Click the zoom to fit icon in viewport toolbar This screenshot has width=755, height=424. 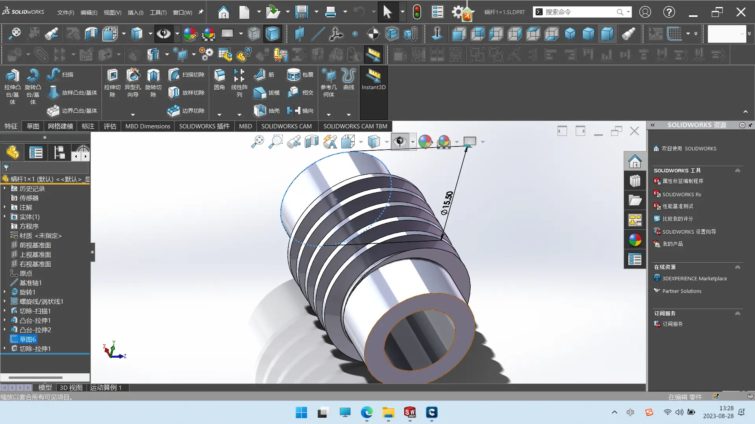coord(258,141)
